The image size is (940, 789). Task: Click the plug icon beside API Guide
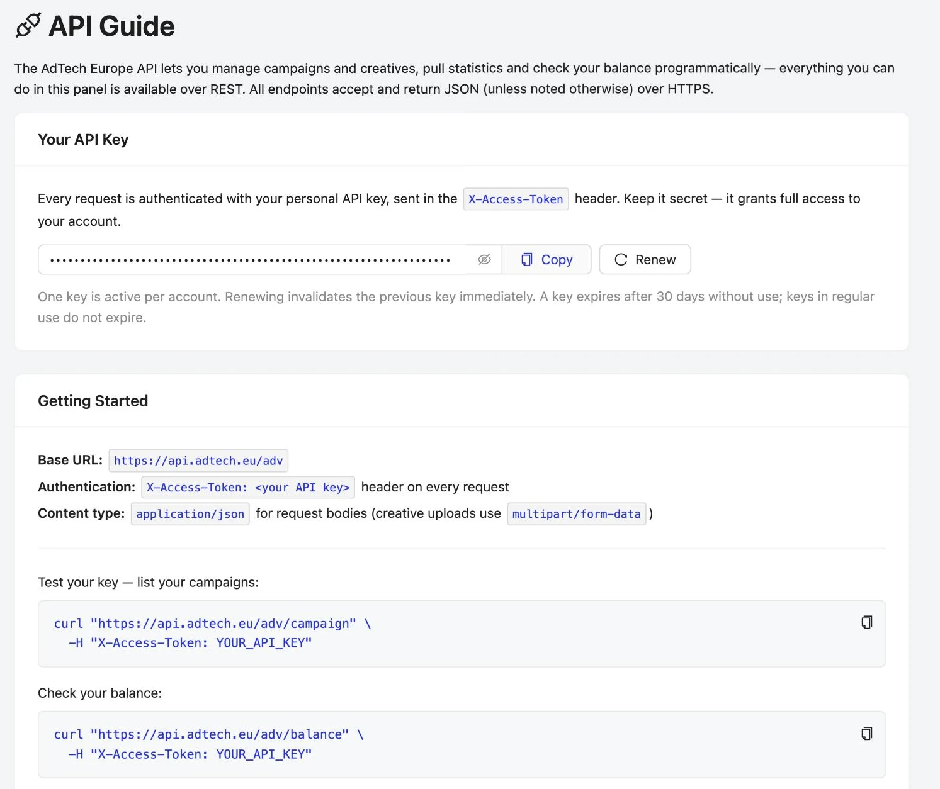(x=28, y=26)
